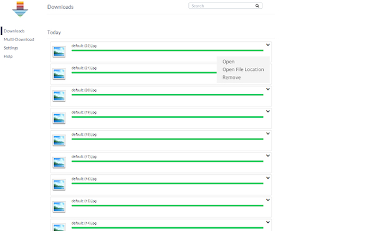This screenshot has height=231, width=374.
Task: Click inside the Search input field
Action: (225, 6)
